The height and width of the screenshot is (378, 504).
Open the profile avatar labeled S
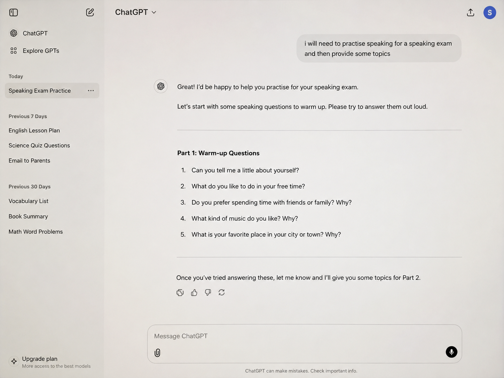(490, 13)
